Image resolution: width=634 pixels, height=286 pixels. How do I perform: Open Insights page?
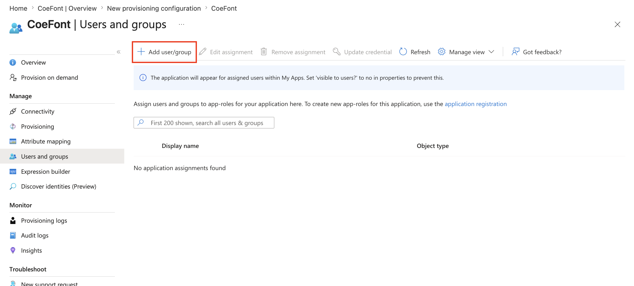click(x=62, y=250)
